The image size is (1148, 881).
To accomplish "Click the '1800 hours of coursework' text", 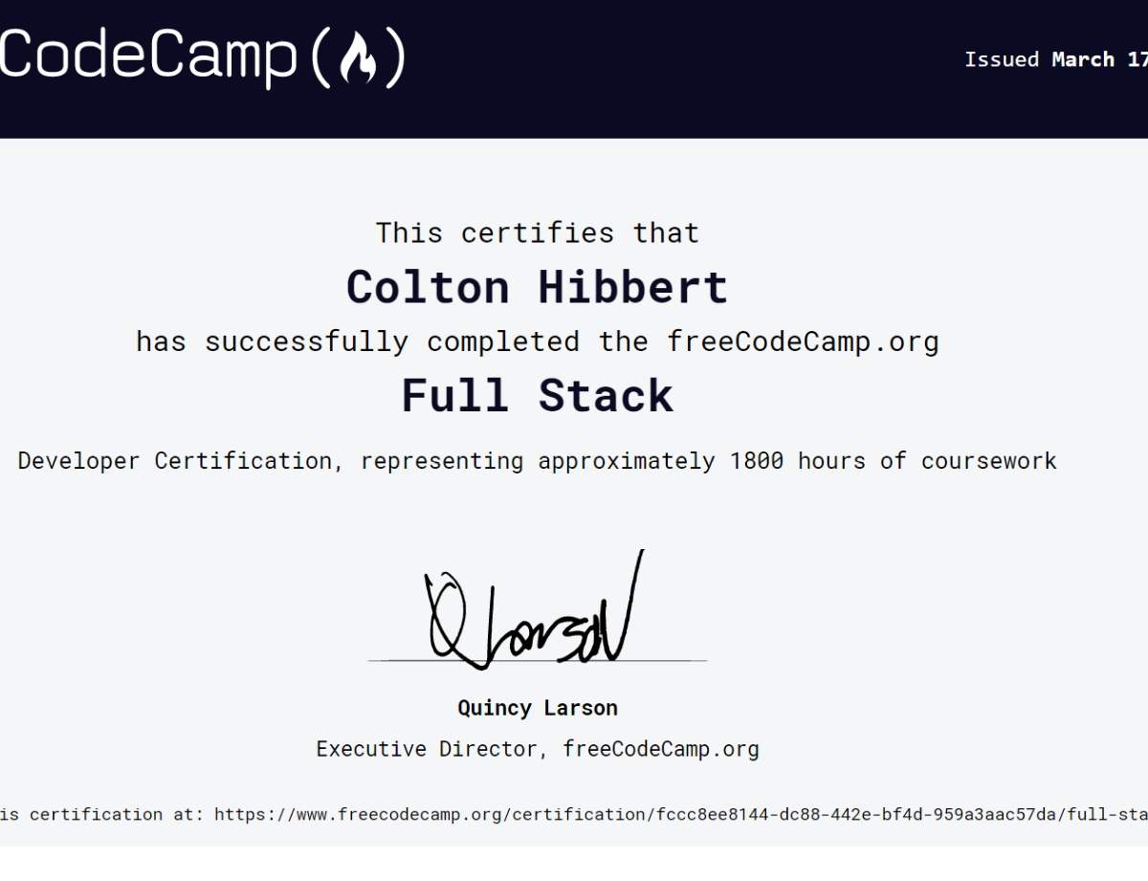I will pos(893,460).
